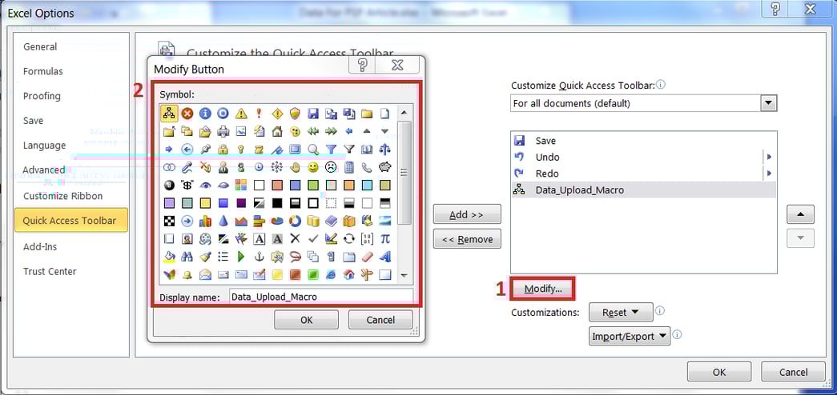
Task: Click Cancel in Excel Options window
Action: click(794, 372)
